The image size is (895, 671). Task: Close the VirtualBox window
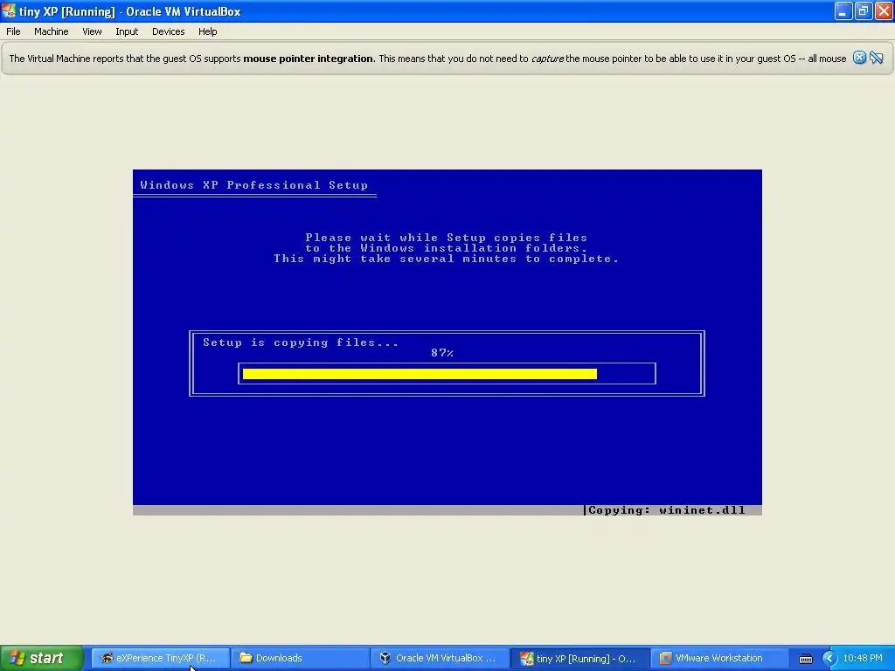[x=884, y=10]
